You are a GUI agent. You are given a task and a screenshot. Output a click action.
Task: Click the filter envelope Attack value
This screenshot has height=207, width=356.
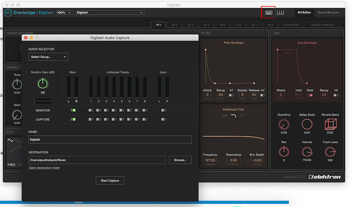(x=207, y=95)
